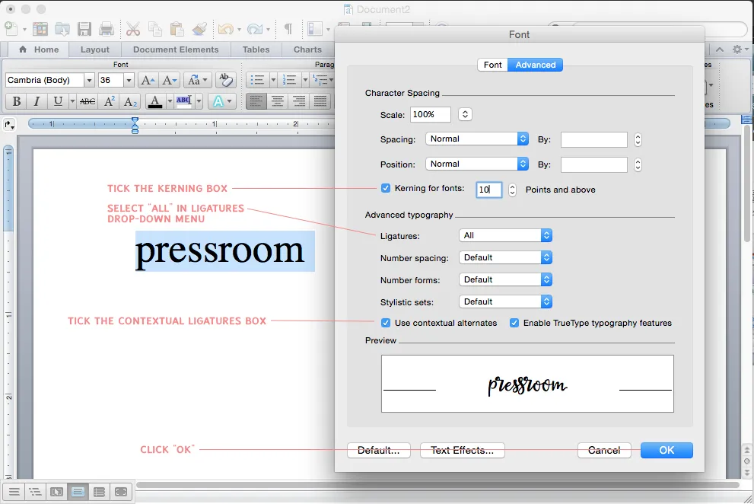Image resolution: width=754 pixels, height=504 pixels.
Task: Click the Cut scissors icon
Action: pos(132,29)
